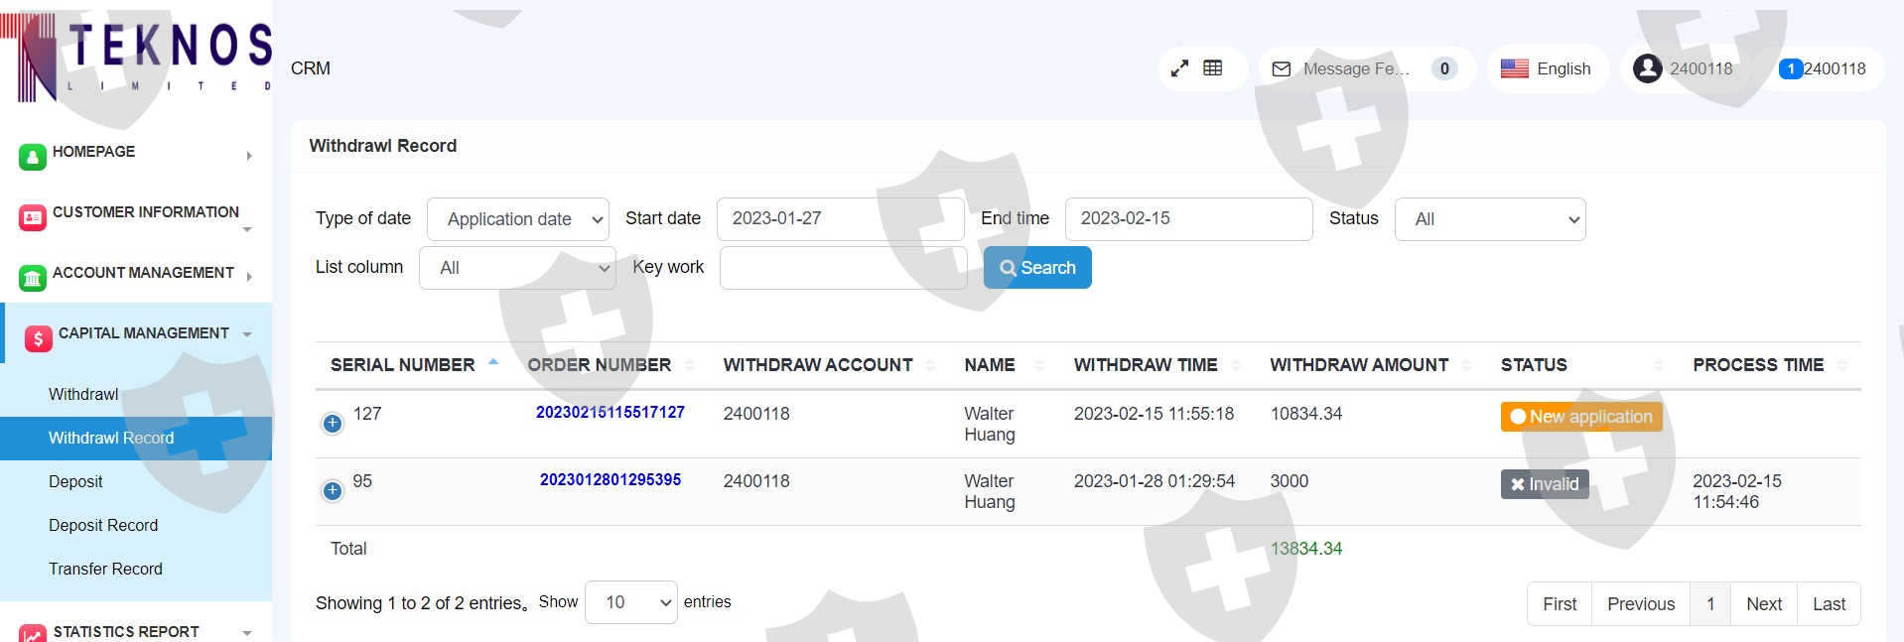Click the Key work input field
Image resolution: width=1904 pixels, height=642 pixels.
click(x=843, y=268)
